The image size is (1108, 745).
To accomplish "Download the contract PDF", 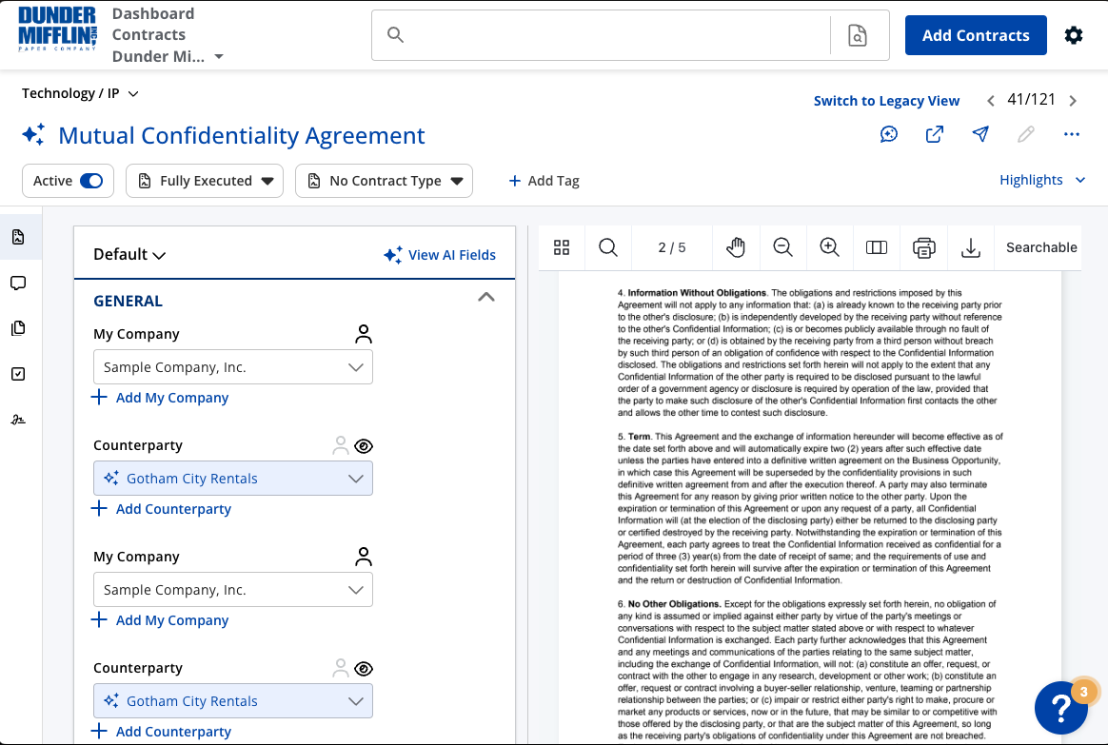I will click(x=970, y=247).
